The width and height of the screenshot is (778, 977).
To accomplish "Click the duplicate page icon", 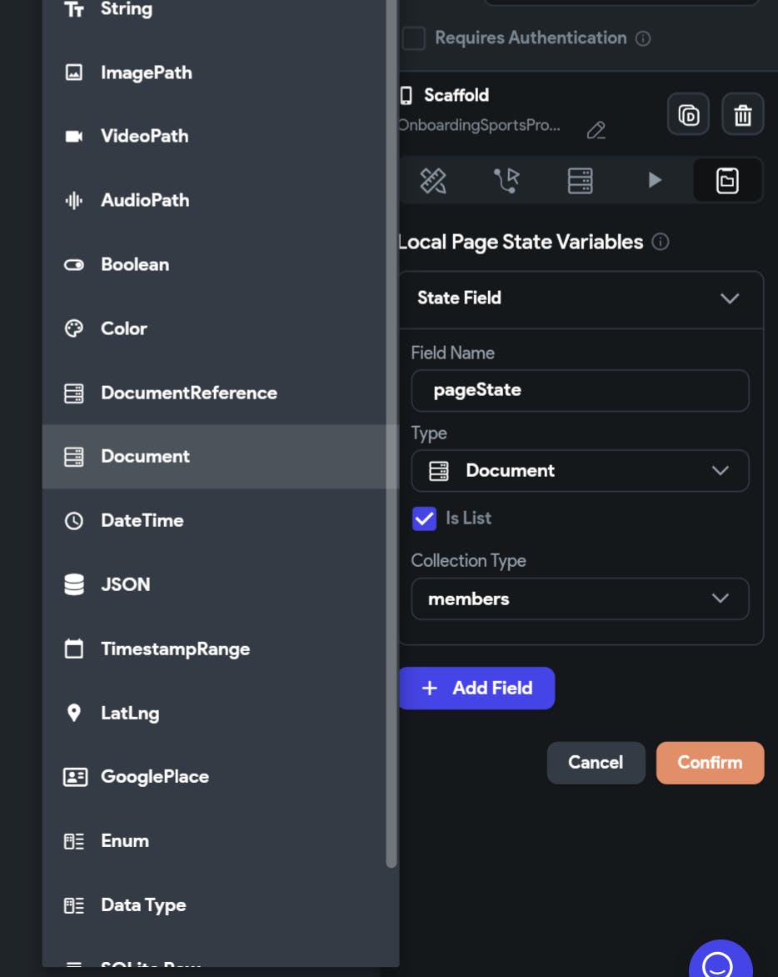I will pyautogui.click(x=688, y=114).
